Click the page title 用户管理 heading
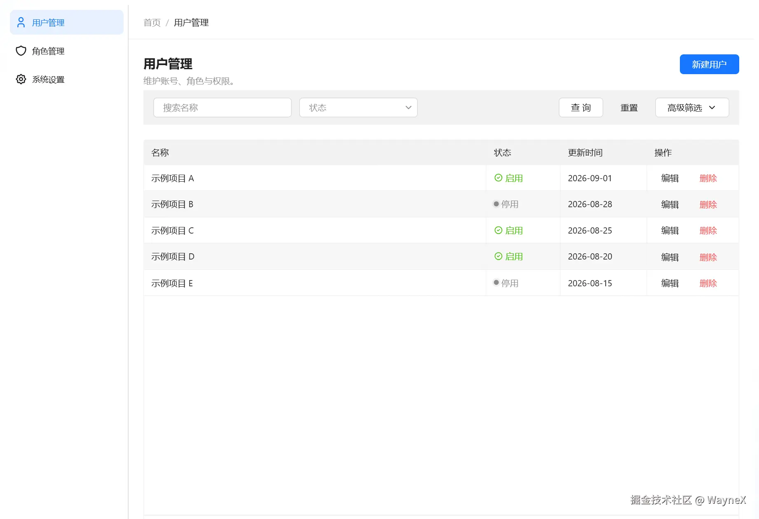 pyautogui.click(x=168, y=64)
